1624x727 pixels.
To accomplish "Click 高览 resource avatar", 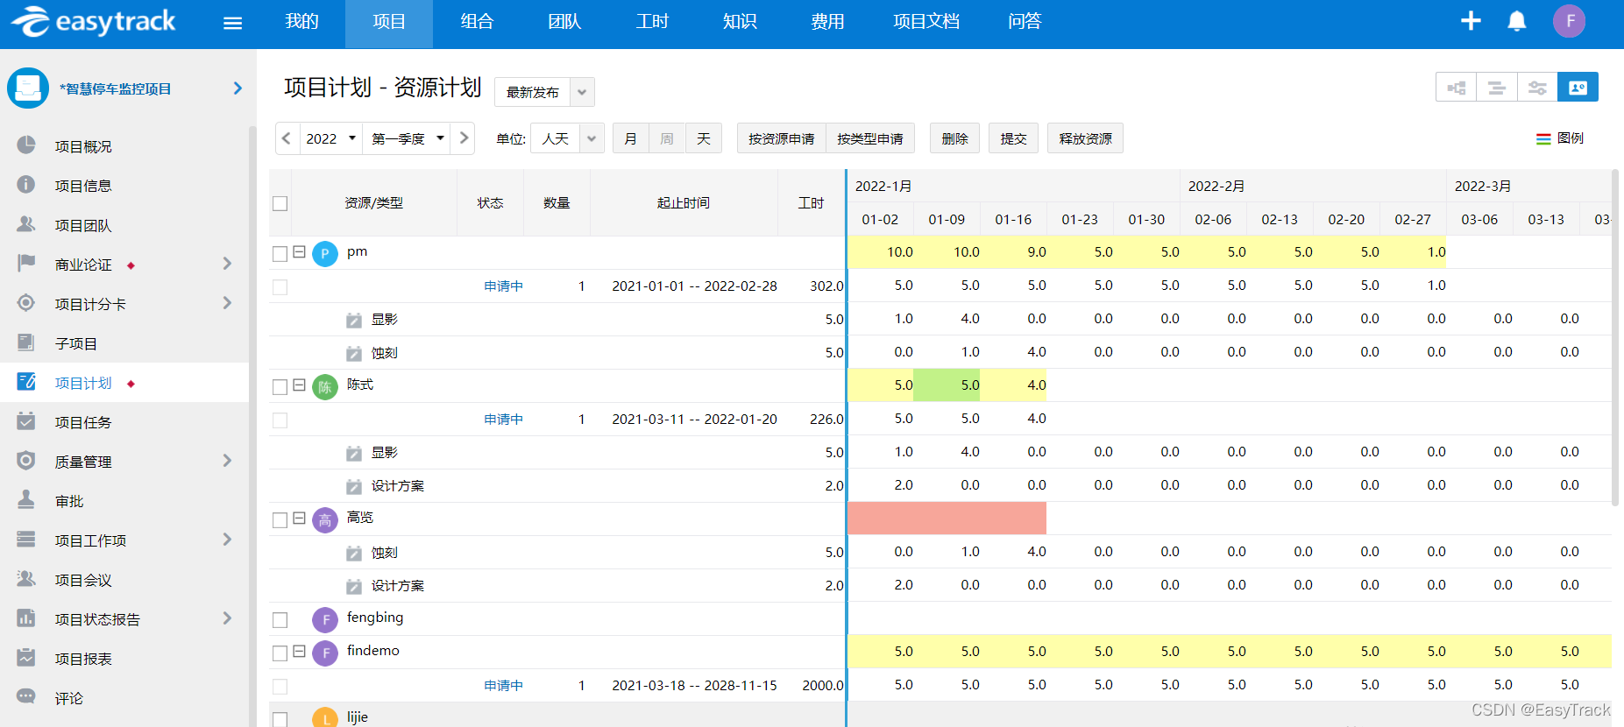I will pos(325,520).
